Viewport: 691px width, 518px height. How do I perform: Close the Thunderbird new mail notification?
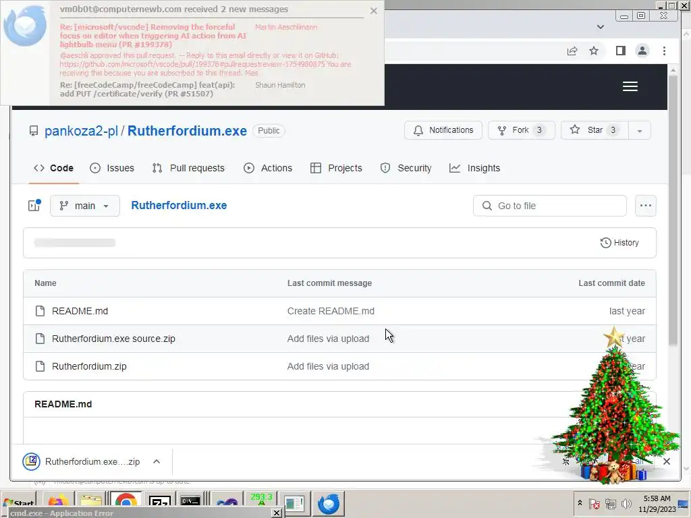(x=374, y=11)
